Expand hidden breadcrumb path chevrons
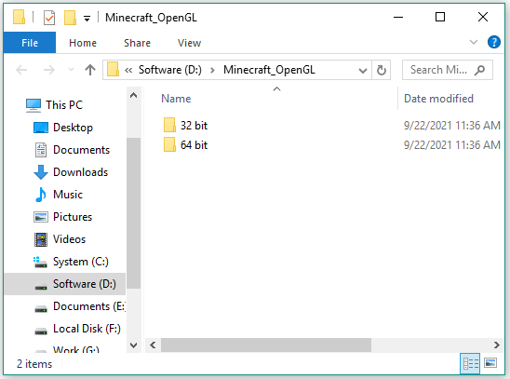 click(x=128, y=70)
